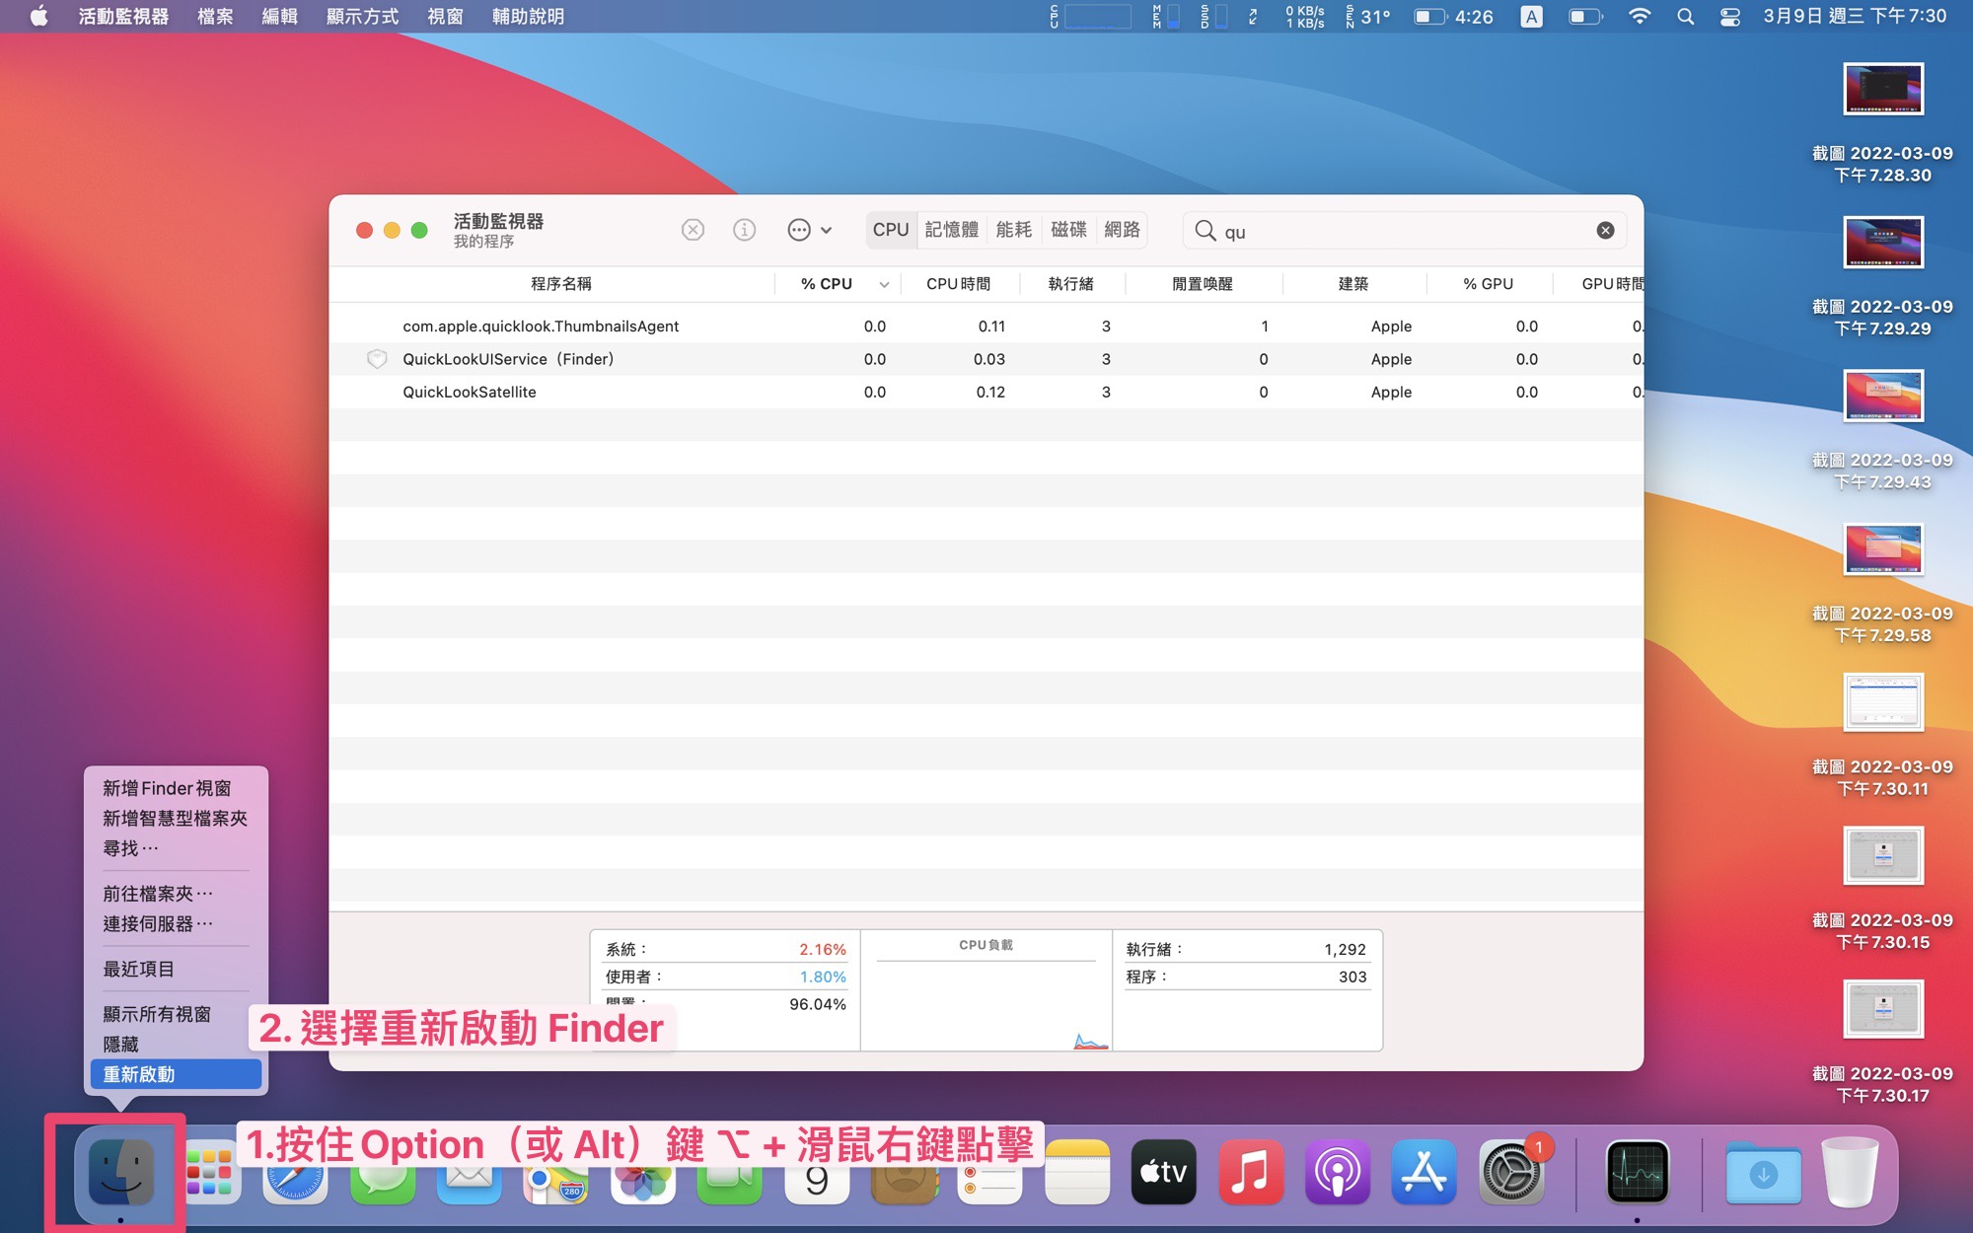Screen dimensions: 1973x1233
Task: Click the Activity Monitor icon in the Dock
Action: (1638, 1172)
